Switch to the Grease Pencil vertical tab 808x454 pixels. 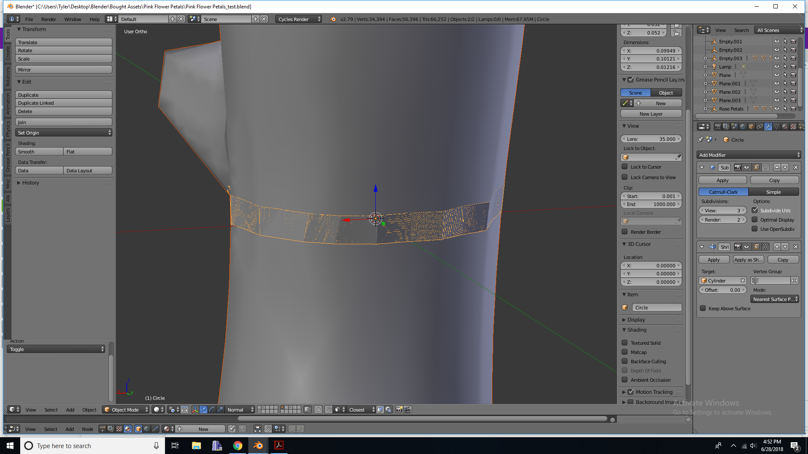click(x=8, y=158)
